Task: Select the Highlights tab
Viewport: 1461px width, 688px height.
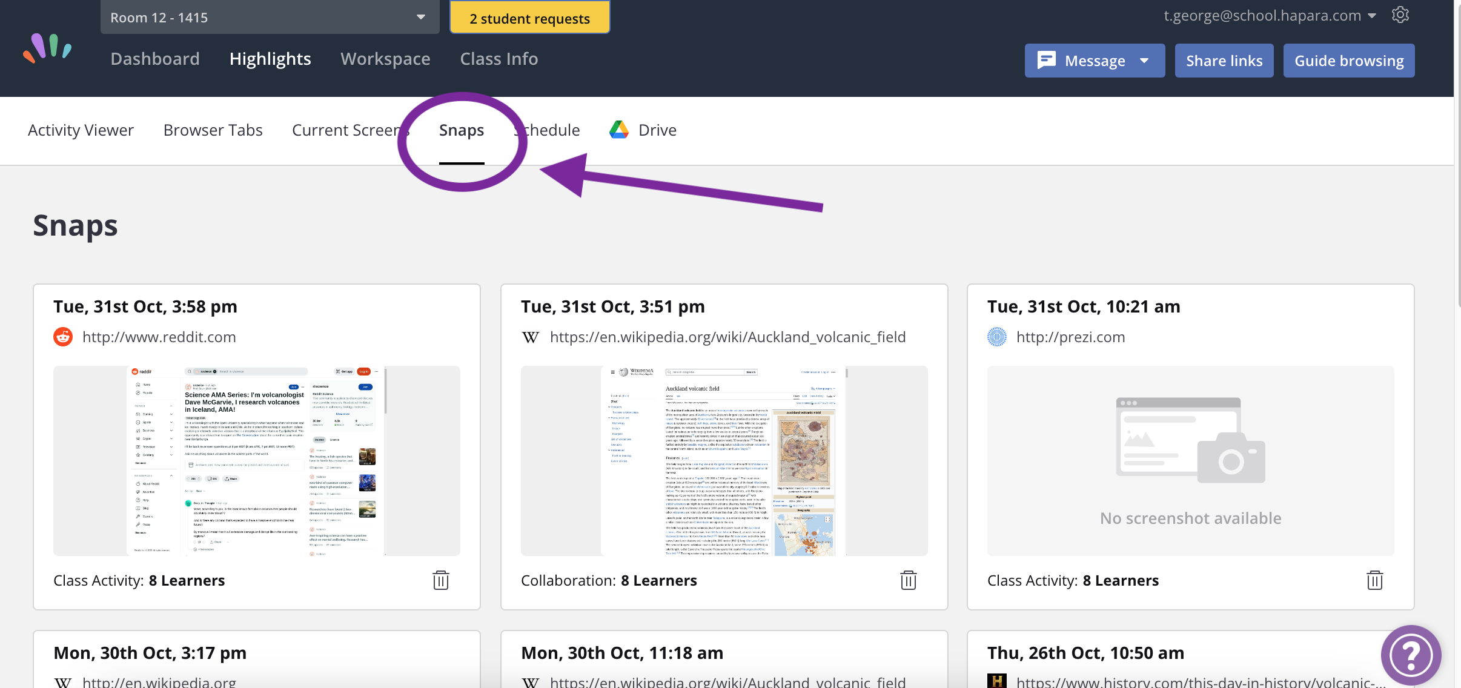Action: 270,59
